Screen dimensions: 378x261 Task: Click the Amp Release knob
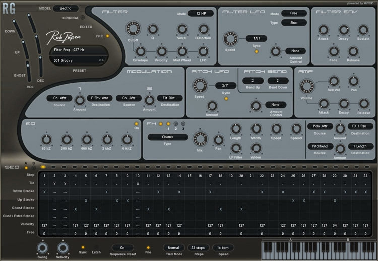pos(363,104)
